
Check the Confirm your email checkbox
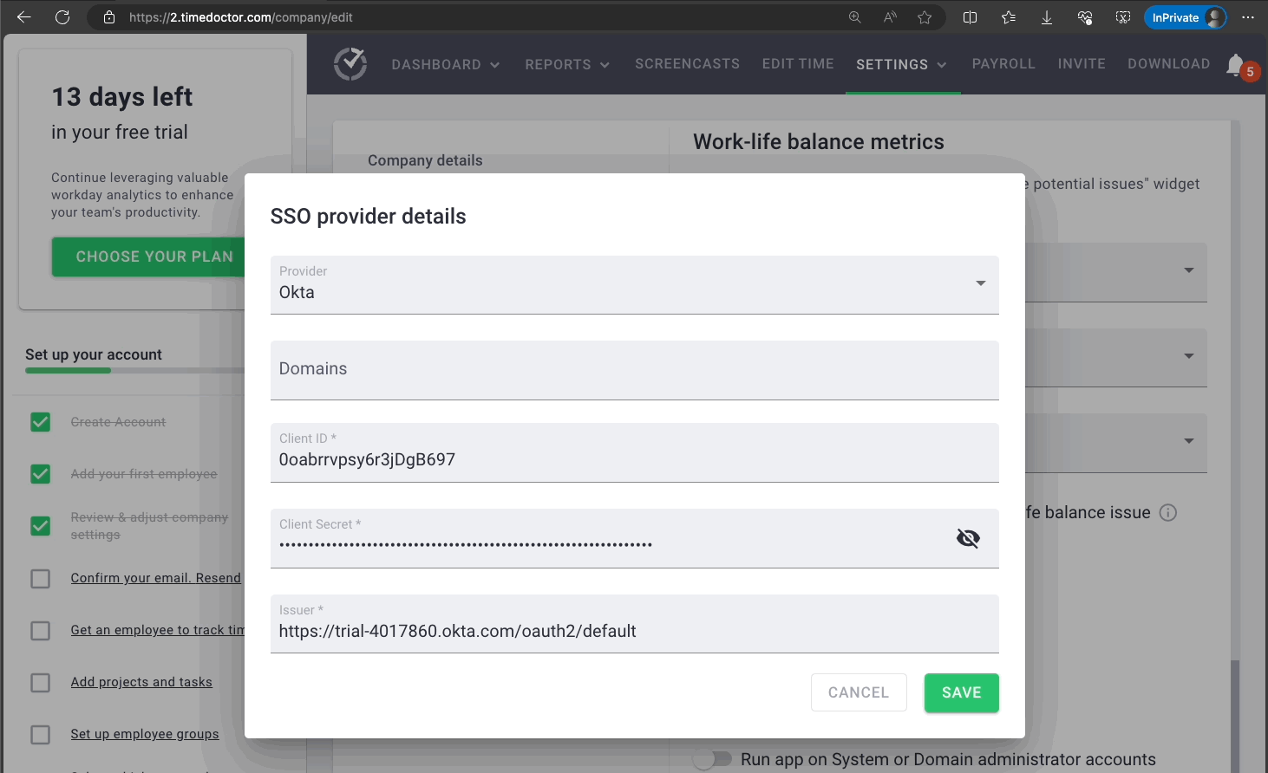click(41, 578)
